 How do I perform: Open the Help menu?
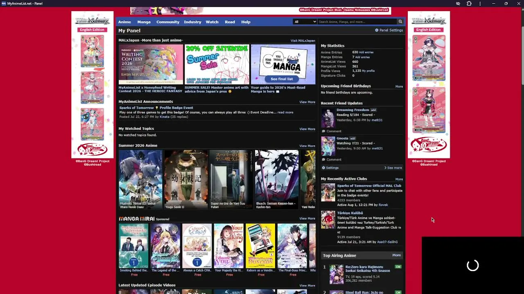(246, 22)
